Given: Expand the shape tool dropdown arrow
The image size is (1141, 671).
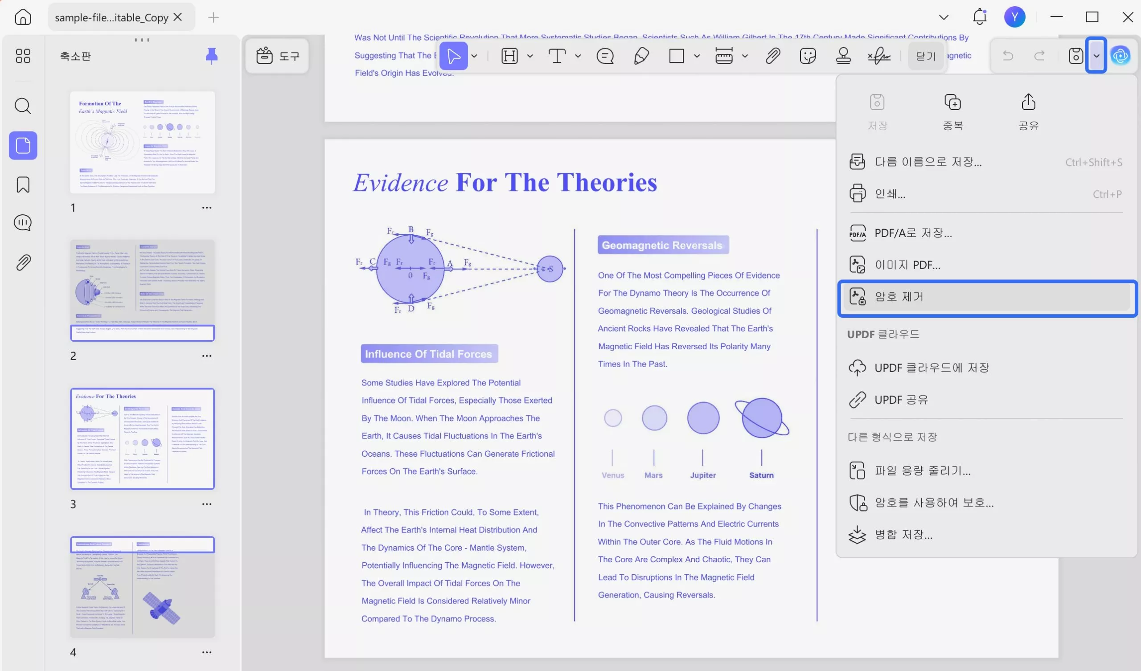Looking at the screenshot, I should click(697, 56).
